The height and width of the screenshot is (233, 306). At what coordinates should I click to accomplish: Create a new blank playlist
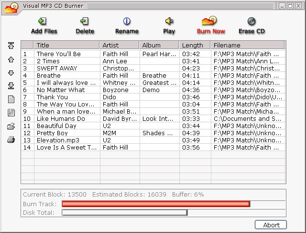coord(11,99)
